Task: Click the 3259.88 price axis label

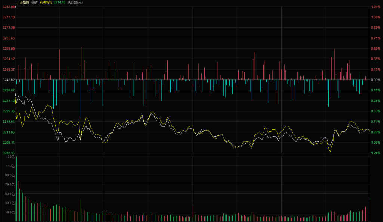Action: click(8, 49)
